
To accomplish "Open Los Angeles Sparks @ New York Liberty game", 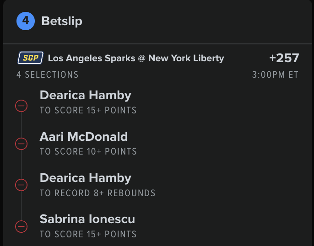I will pos(136,58).
